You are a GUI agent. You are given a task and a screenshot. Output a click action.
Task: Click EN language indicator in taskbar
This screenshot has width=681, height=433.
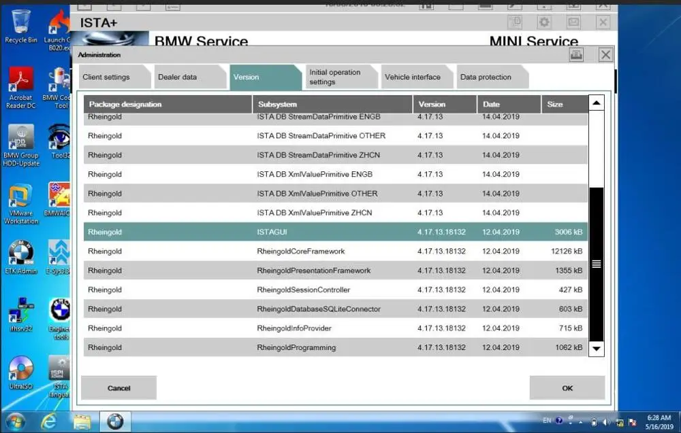547,421
